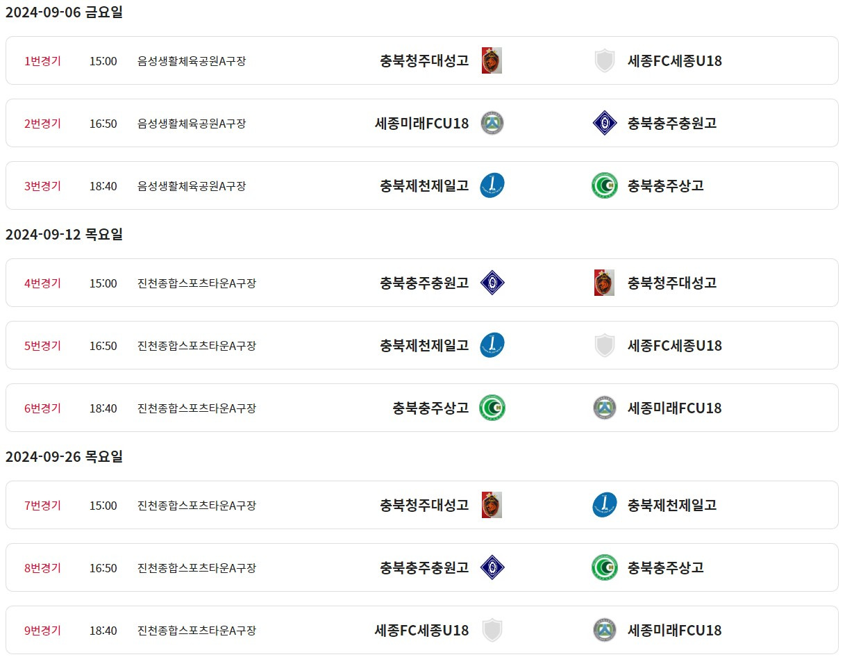Click 충북충주상고 green emblem in match 8
The image size is (845, 657).
tap(605, 567)
